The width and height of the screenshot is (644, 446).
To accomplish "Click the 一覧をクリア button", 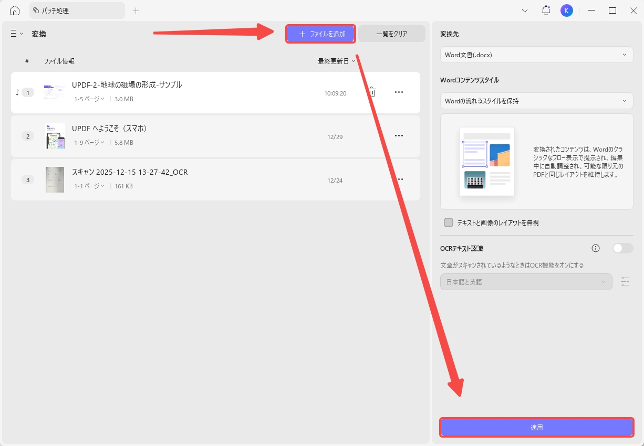I will 392,34.
